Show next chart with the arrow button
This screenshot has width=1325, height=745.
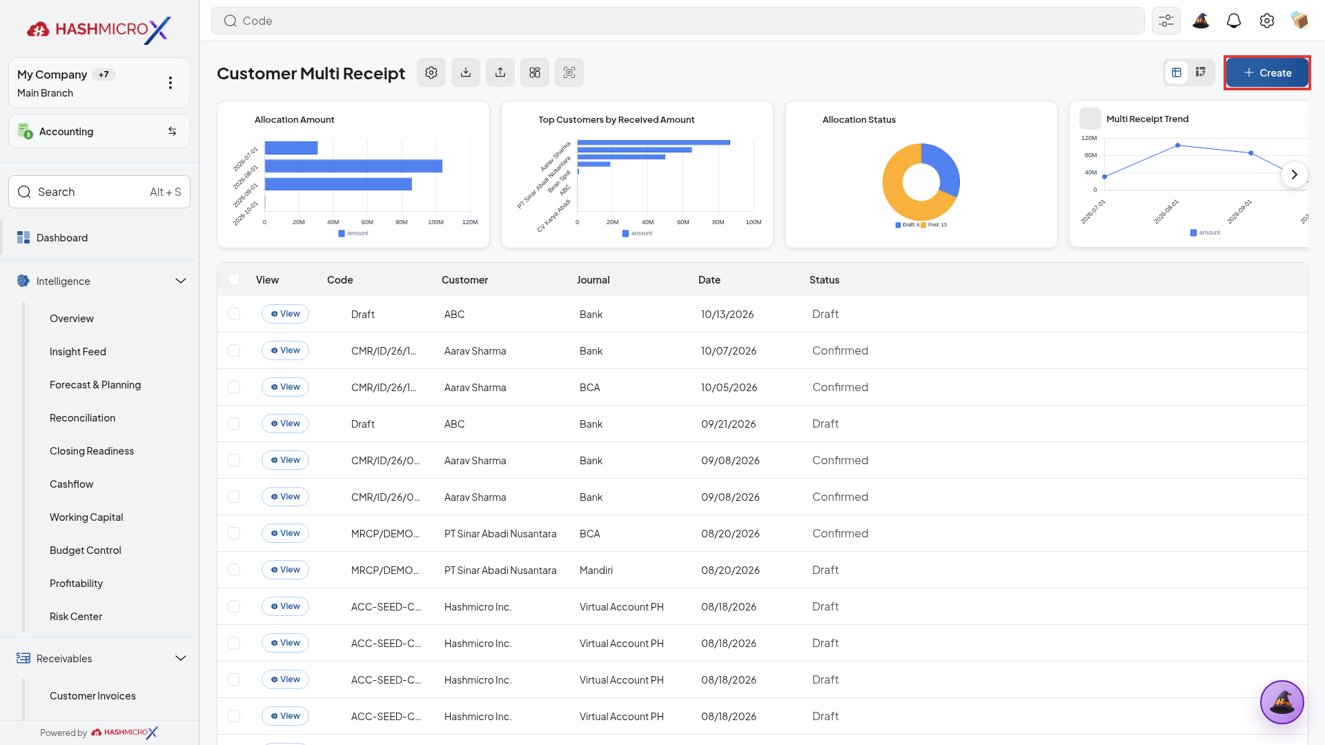(1295, 175)
